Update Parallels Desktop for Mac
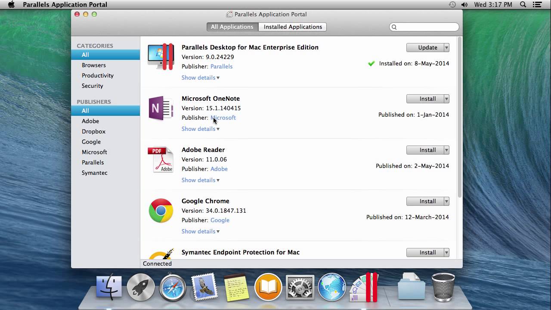This screenshot has height=310, width=551. coord(425,47)
